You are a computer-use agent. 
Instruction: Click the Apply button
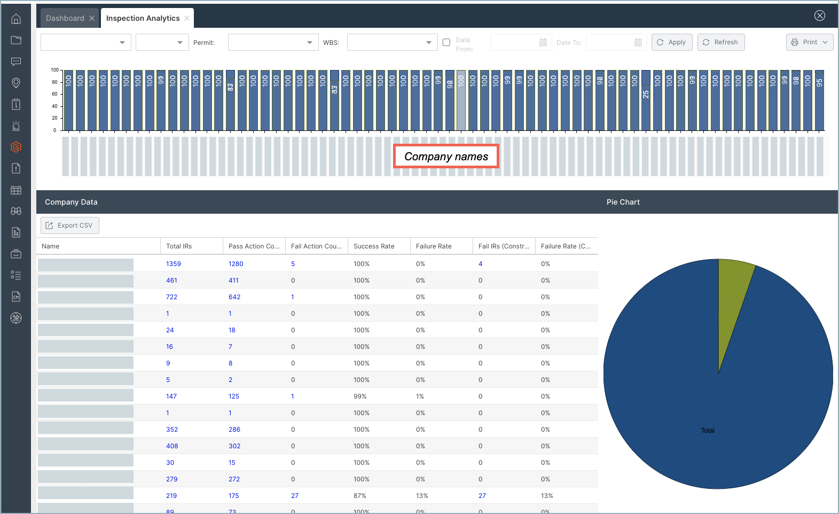click(x=671, y=42)
